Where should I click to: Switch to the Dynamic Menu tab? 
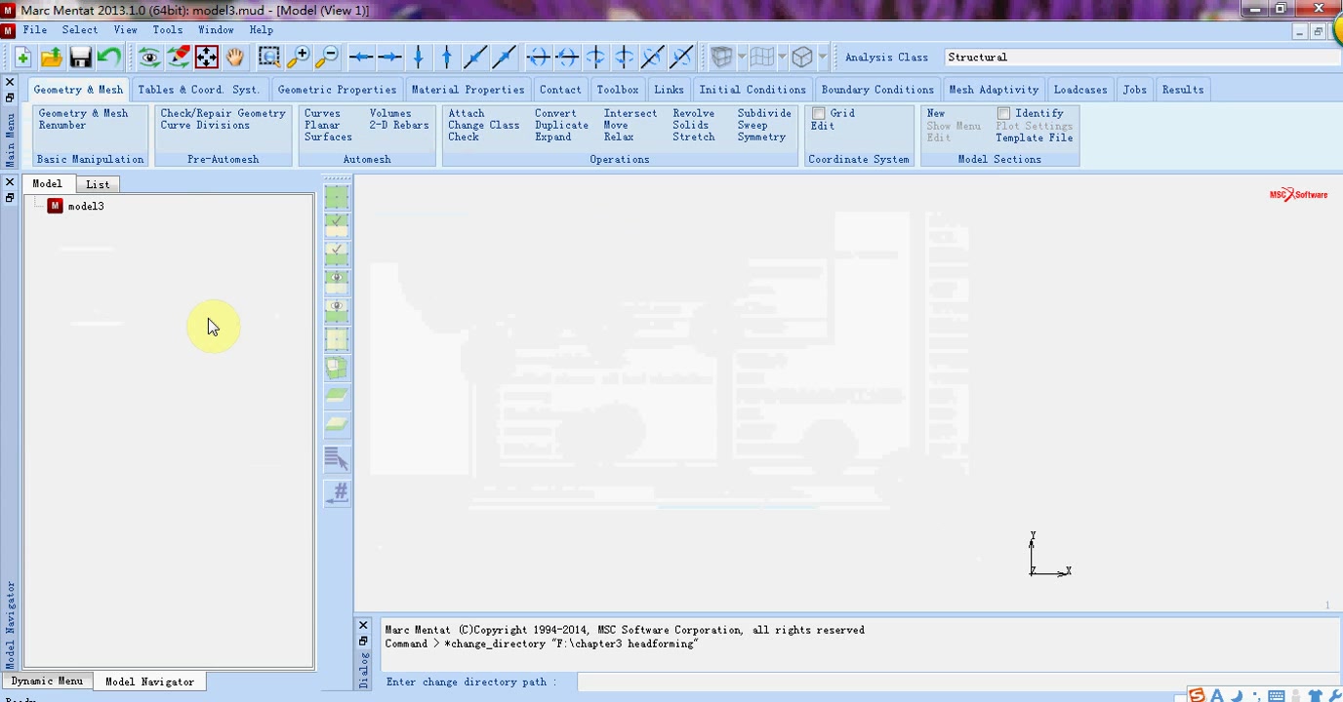point(47,682)
